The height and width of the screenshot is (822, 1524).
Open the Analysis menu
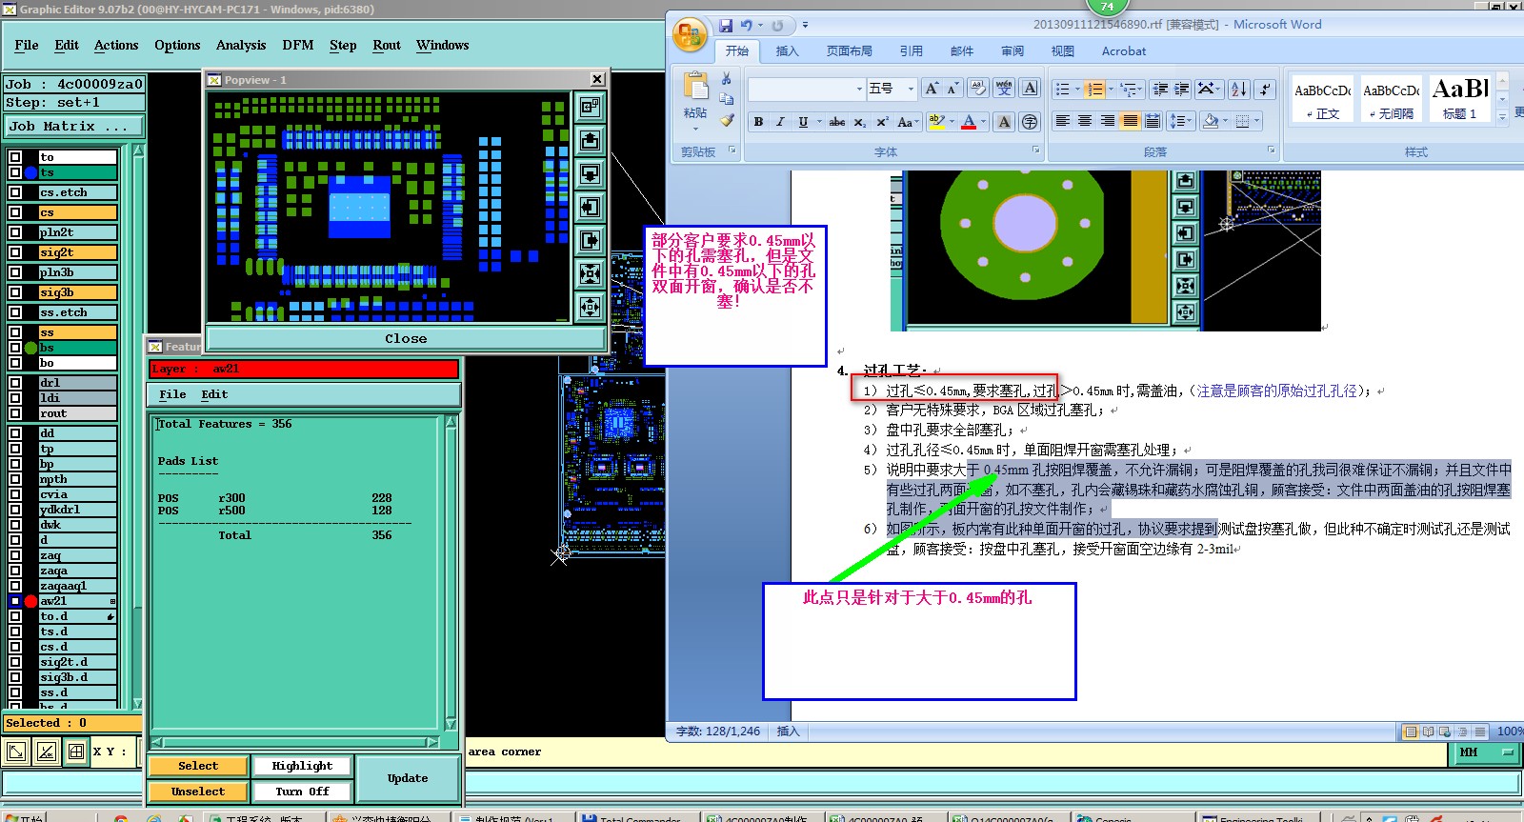pos(241,45)
